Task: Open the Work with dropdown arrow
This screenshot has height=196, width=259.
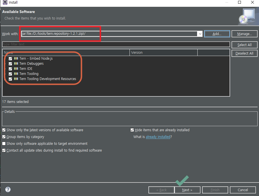Action: point(200,34)
